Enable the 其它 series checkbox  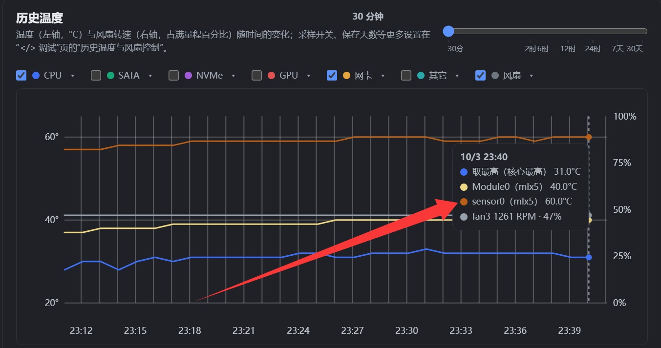tap(406, 75)
